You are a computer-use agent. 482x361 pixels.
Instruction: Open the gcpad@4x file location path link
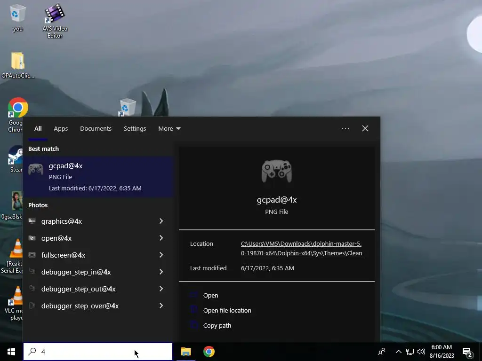[301, 248]
